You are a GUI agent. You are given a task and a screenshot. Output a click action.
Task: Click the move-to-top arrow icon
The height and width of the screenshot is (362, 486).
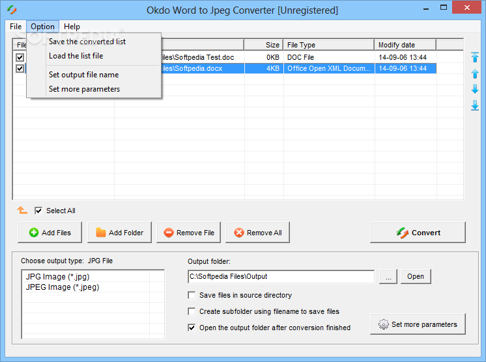pyautogui.click(x=475, y=57)
